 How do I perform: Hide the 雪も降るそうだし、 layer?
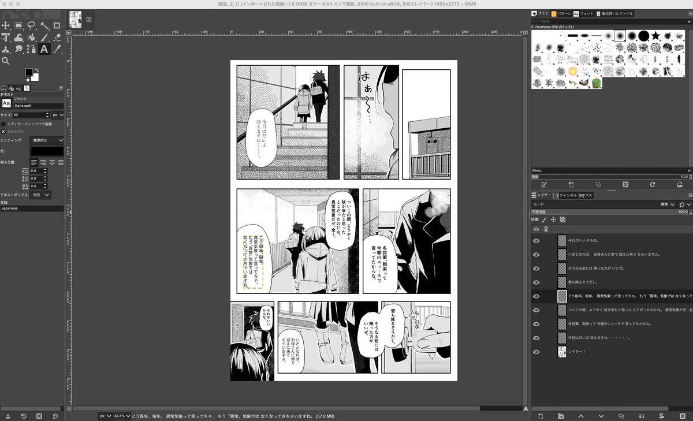536,282
